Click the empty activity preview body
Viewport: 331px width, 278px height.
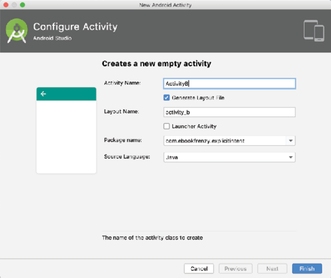[66, 137]
